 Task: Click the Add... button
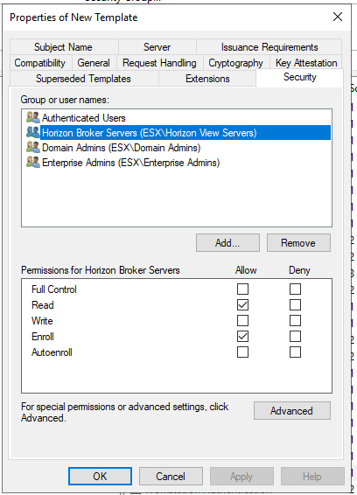tap(227, 243)
